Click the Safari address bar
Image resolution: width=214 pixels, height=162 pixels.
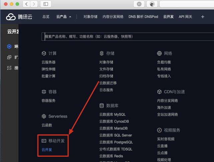click(187, 4)
